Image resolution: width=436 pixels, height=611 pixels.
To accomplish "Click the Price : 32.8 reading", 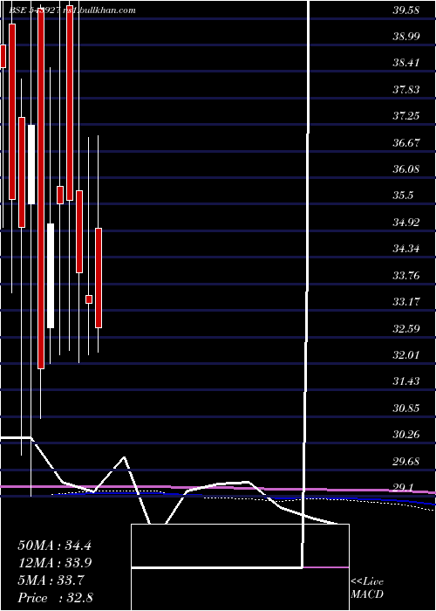I will point(55,598).
